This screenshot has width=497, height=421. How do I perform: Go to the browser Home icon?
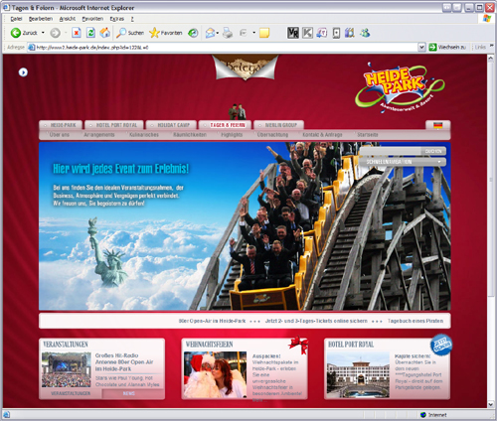(x=105, y=33)
